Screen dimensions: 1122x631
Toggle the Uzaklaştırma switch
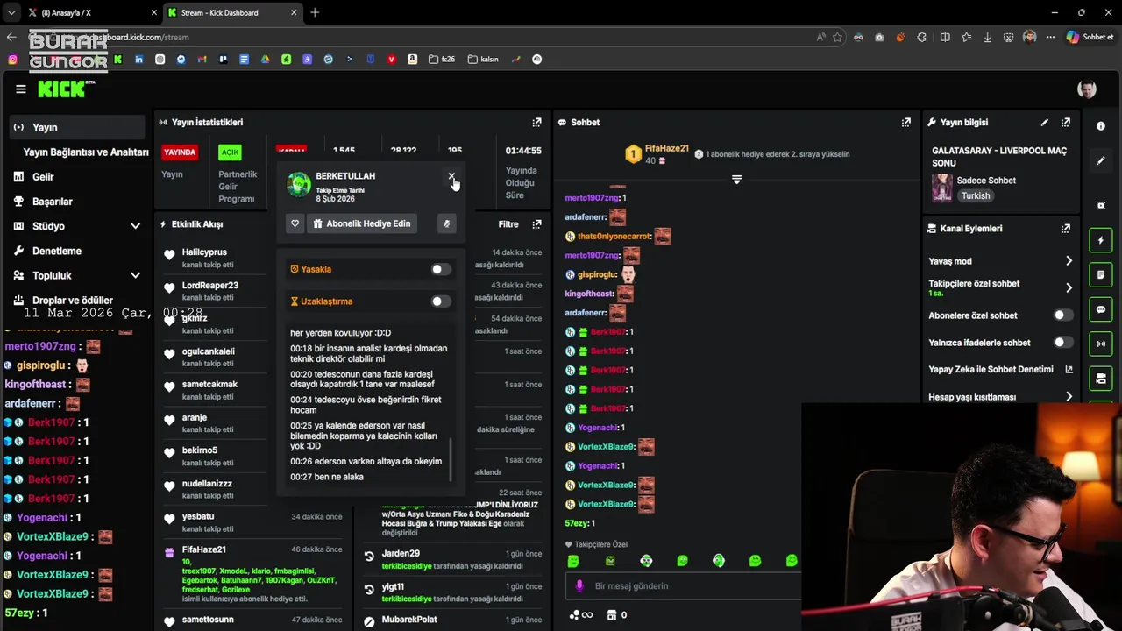[441, 301]
